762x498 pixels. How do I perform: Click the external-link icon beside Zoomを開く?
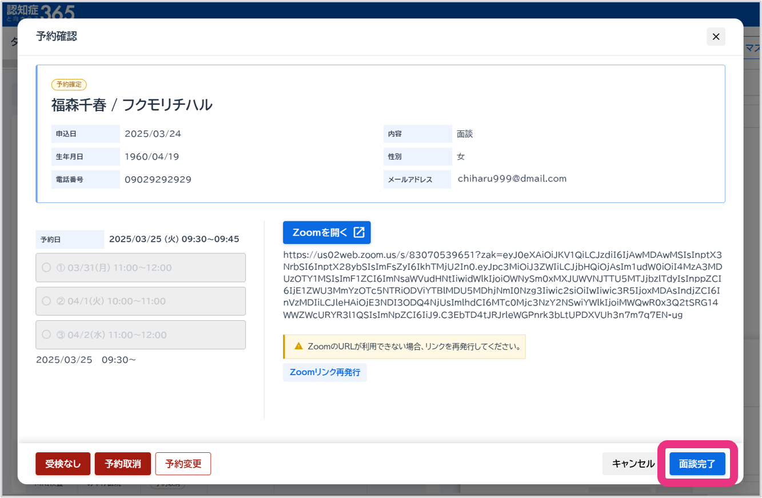tap(359, 232)
